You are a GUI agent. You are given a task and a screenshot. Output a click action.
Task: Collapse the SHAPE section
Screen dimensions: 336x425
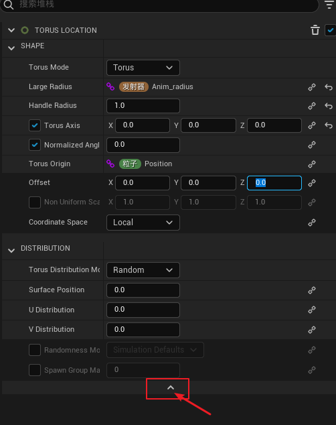tap(11, 48)
